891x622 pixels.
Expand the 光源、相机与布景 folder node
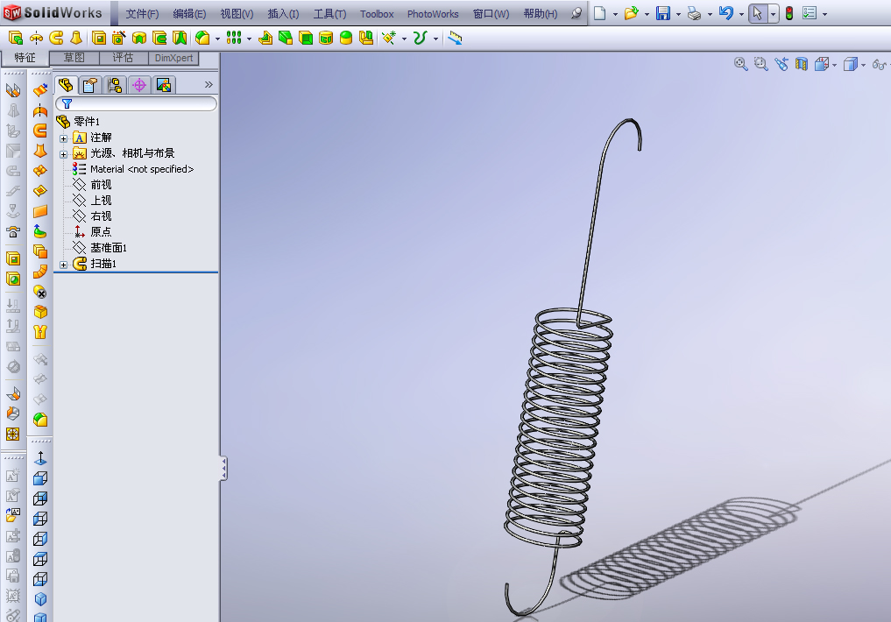coord(64,154)
